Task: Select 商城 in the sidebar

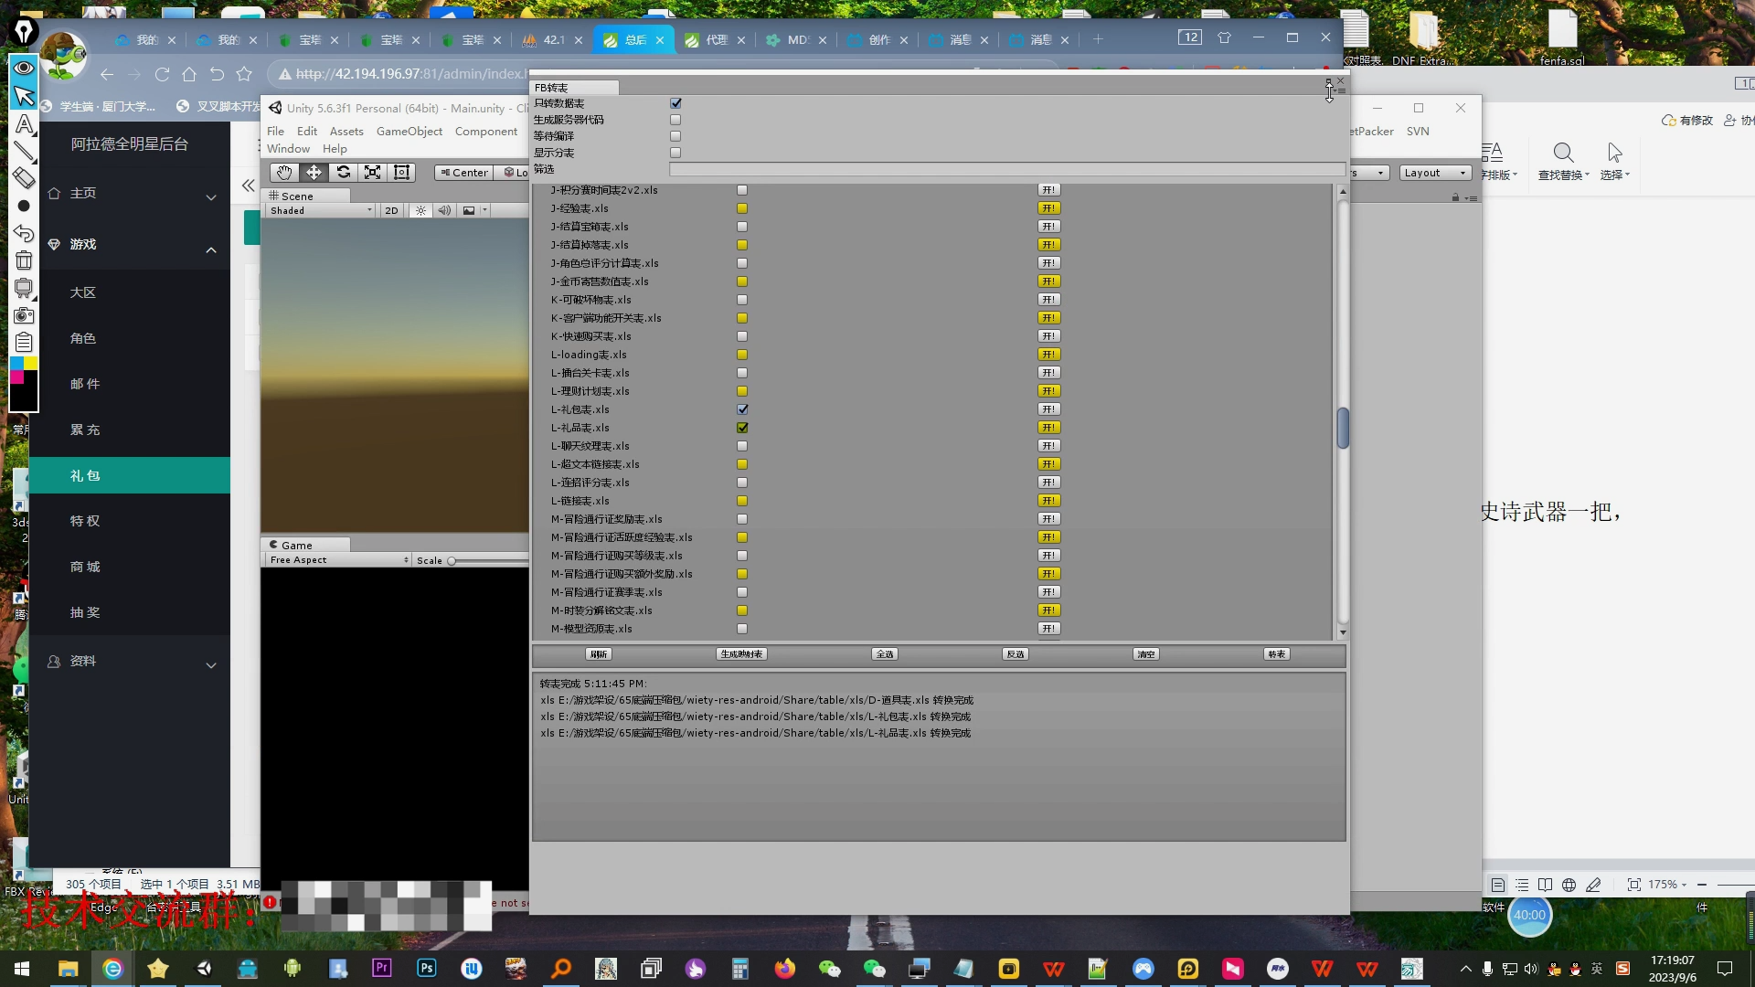Action: [85, 567]
